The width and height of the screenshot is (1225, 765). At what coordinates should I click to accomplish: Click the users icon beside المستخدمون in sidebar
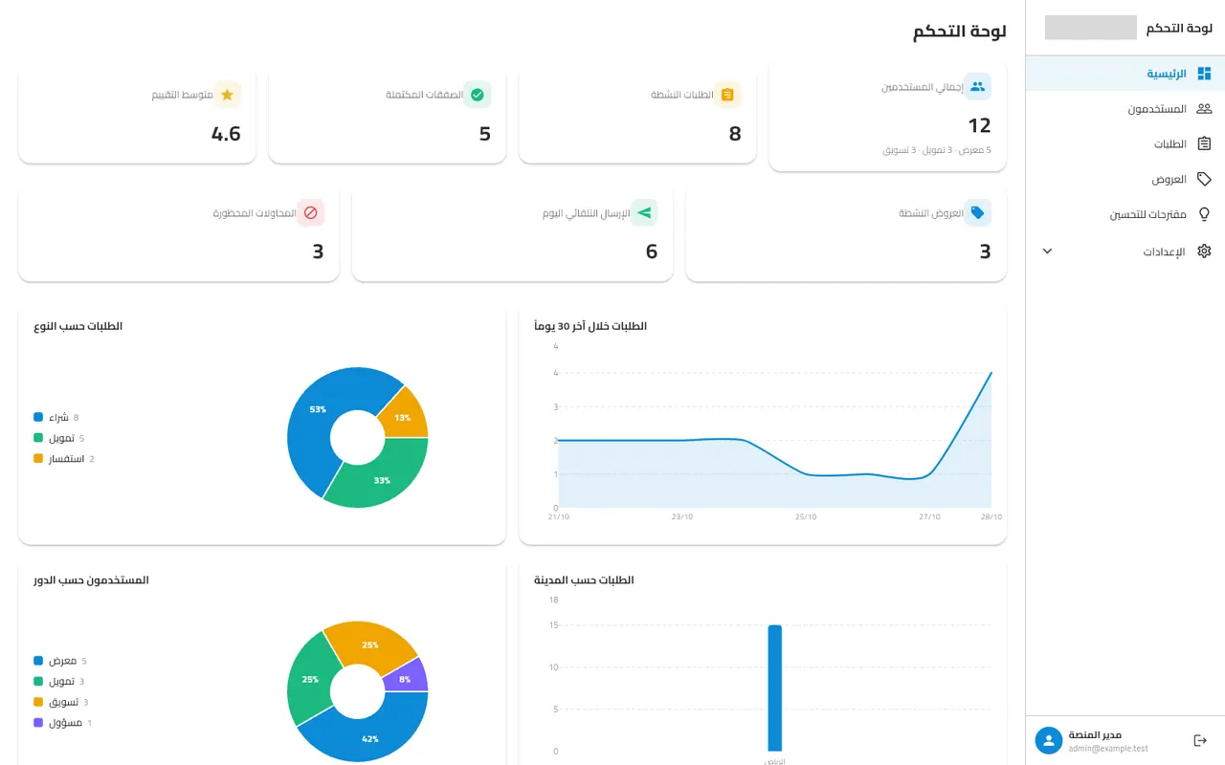click(x=1204, y=109)
